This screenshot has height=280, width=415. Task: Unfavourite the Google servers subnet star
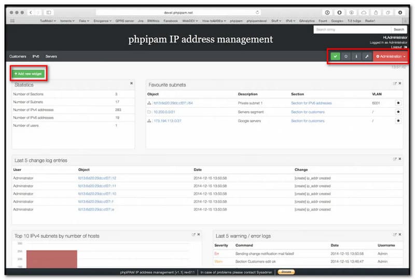[x=398, y=121]
